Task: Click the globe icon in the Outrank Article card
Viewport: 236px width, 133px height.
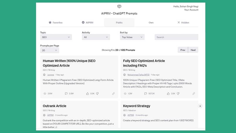Action: pos(44,115)
